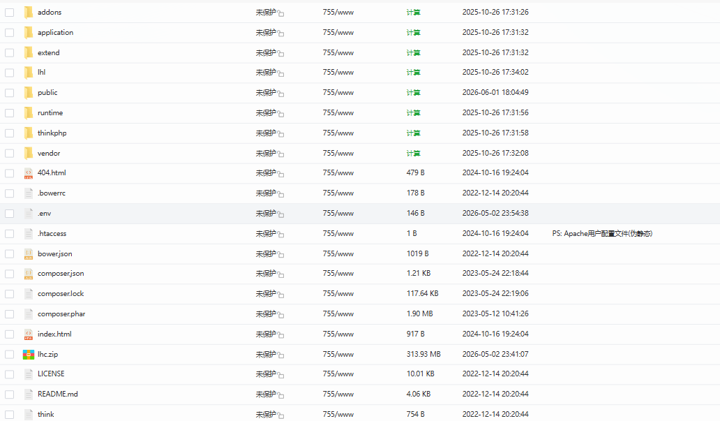Select the vendor row checkbox
Image resolution: width=720 pixels, height=421 pixels.
point(10,154)
